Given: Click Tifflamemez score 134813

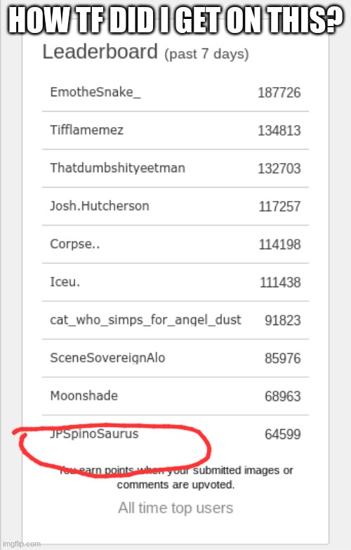Looking at the screenshot, I should point(279,131).
